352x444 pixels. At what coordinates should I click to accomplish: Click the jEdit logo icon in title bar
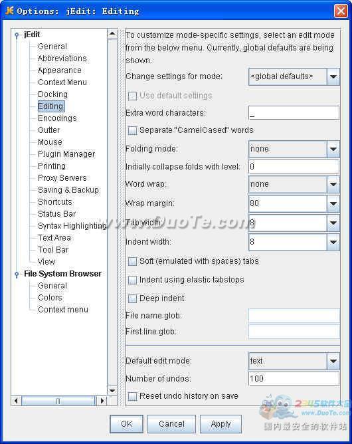pyautogui.click(x=9, y=11)
